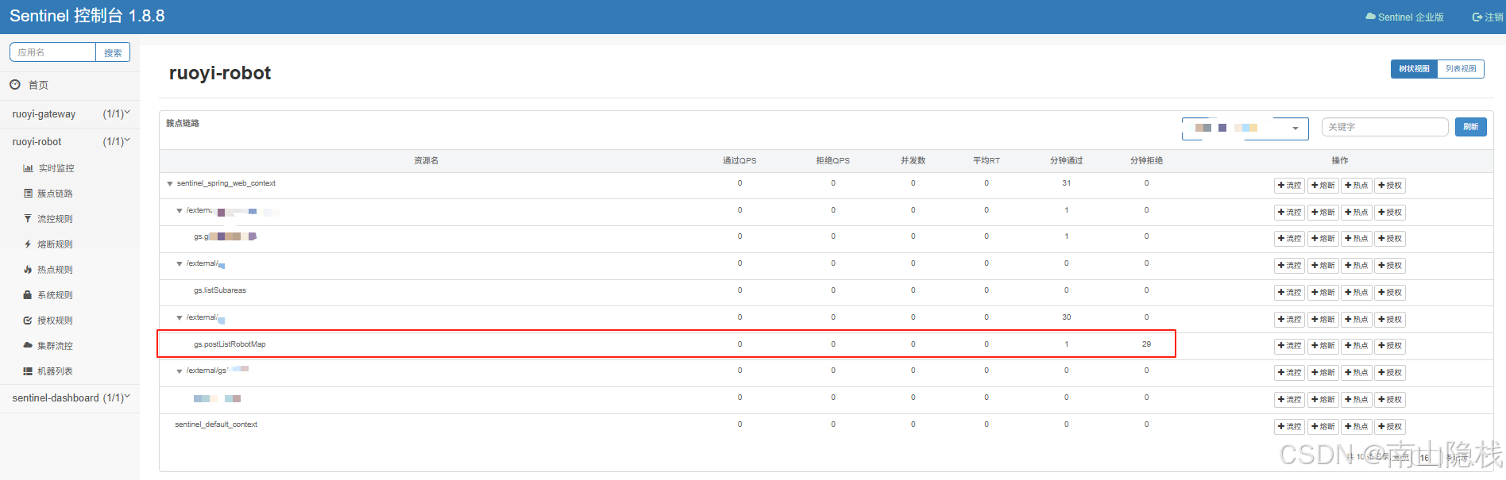Viewport: 1506px width, 480px height.
Task: Open the 首页 home icon in sidebar
Action: [15, 85]
